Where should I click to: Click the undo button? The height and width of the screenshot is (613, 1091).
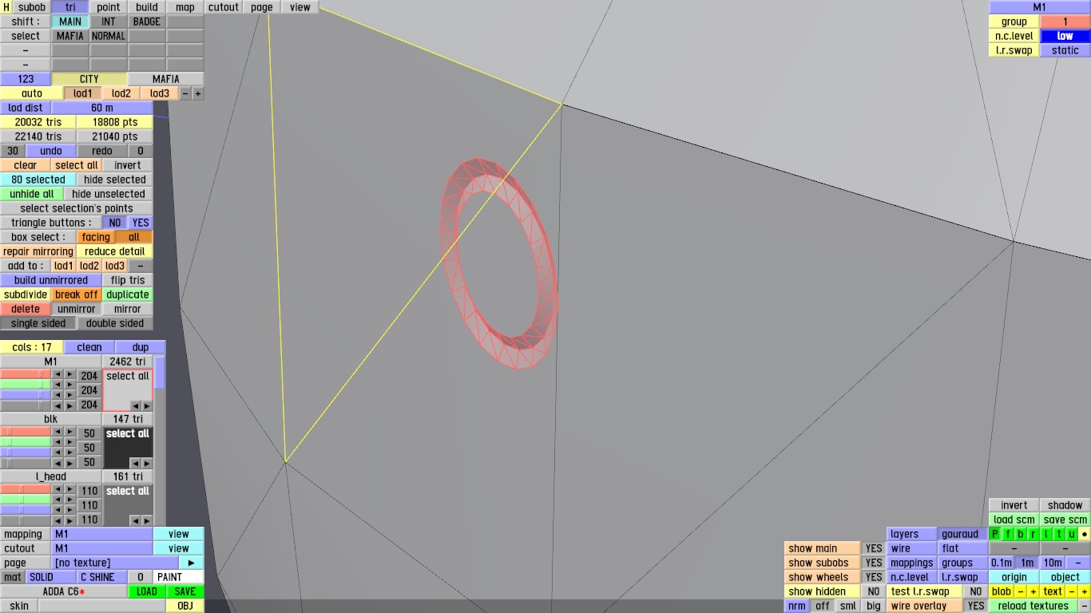click(x=51, y=151)
